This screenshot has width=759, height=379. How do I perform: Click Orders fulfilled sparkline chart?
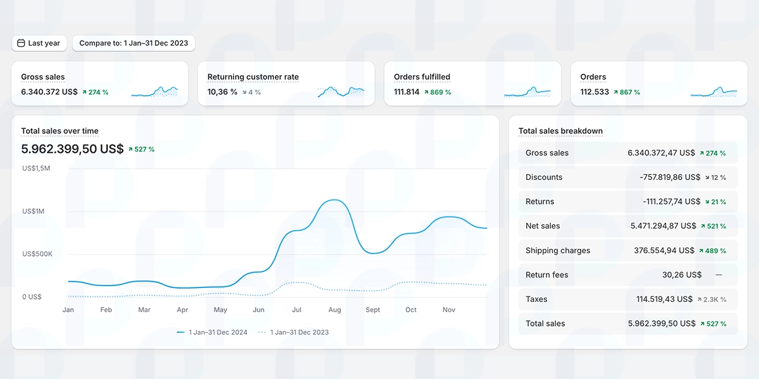coord(528,92)
